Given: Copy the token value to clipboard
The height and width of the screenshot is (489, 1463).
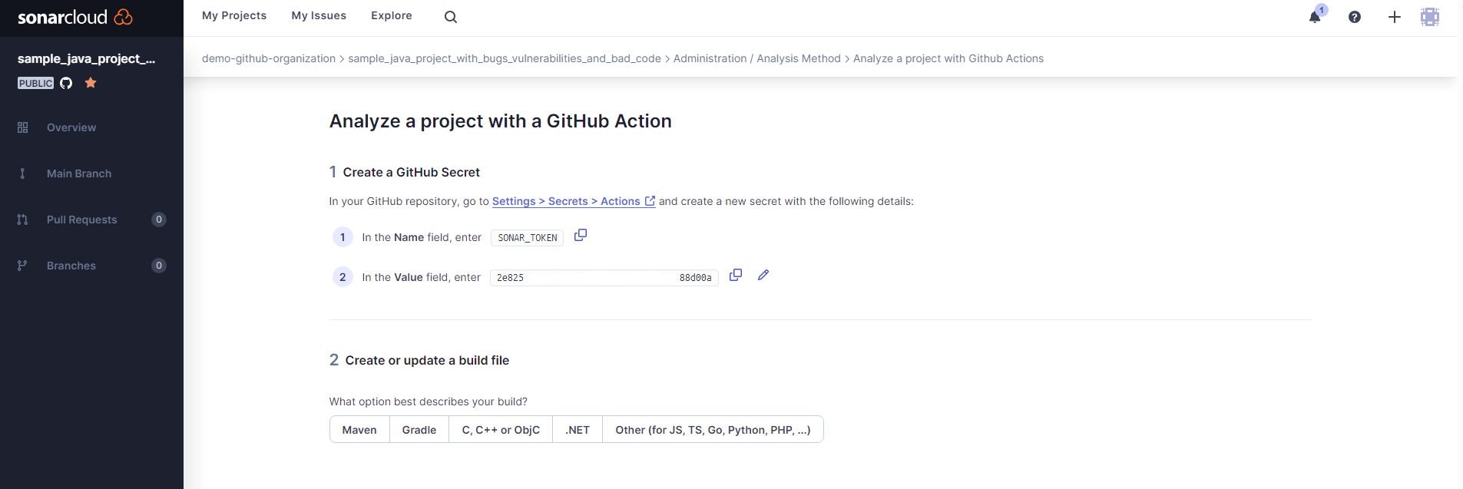Looking at the screenshot, I should [736, 275].
